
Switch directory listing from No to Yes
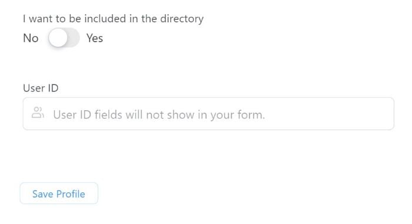(64, 38)
